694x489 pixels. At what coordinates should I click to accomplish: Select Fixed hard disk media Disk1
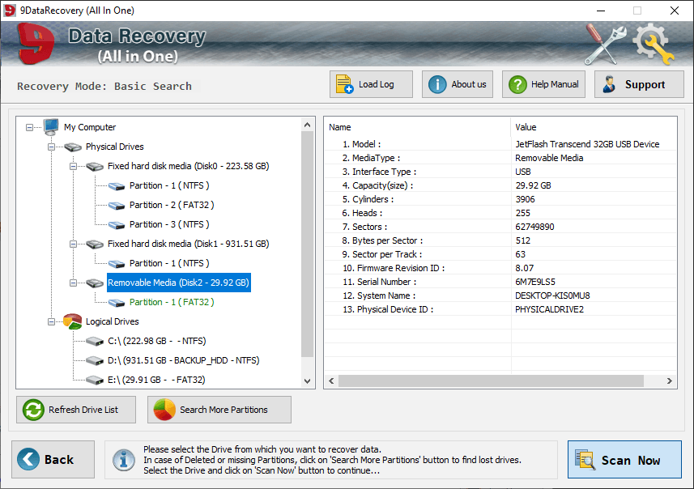pos(188,244)
